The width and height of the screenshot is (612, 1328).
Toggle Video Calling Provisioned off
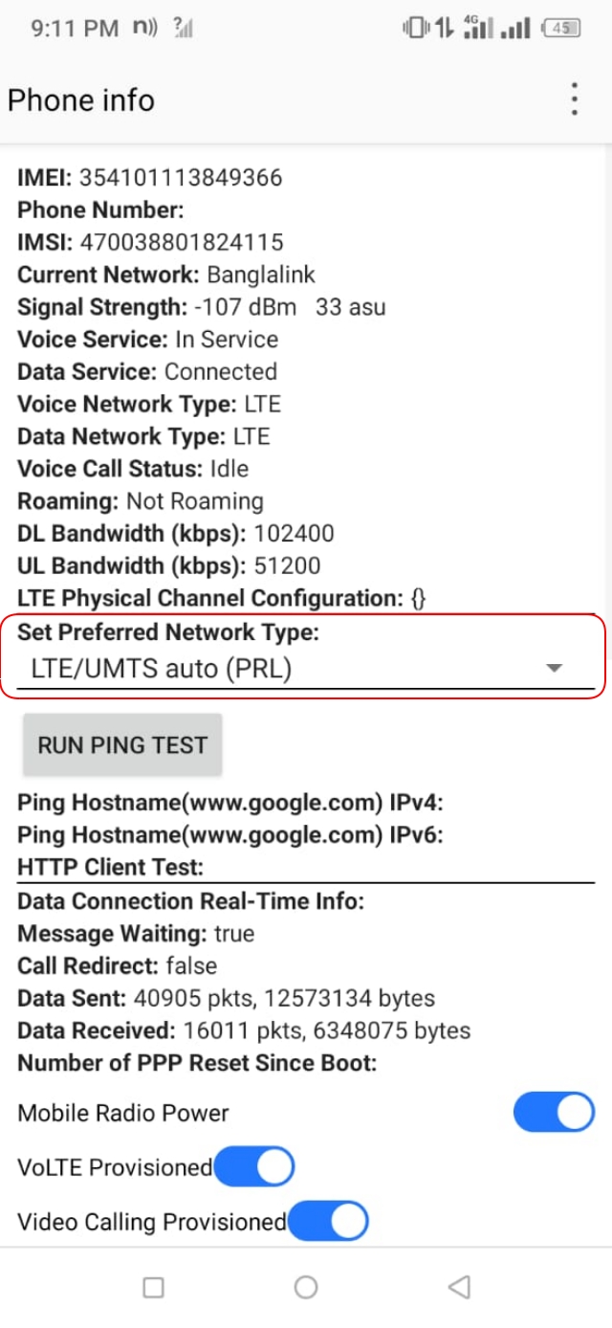328,1221
